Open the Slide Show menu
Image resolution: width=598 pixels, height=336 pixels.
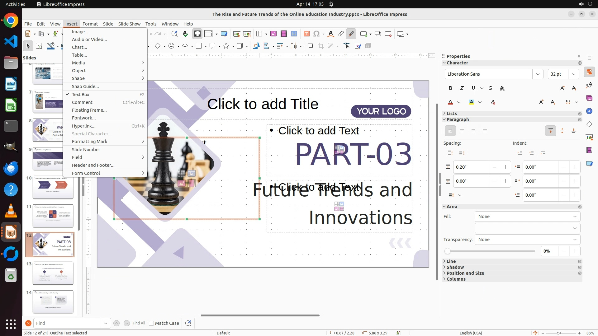point(129,24)
